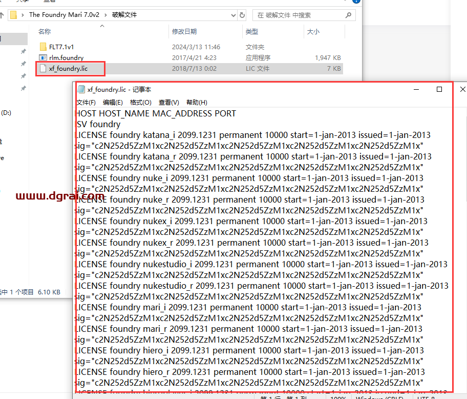Click the date 2018/7/13 0:02
Screen dimensions: 467x399
coord(194,69)
